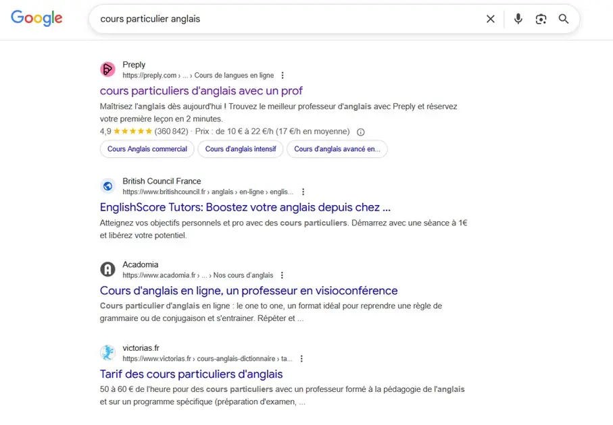This screenshot has height=425, width=613.
Task: Clear the search query with the X
Action: pos(491,19)
